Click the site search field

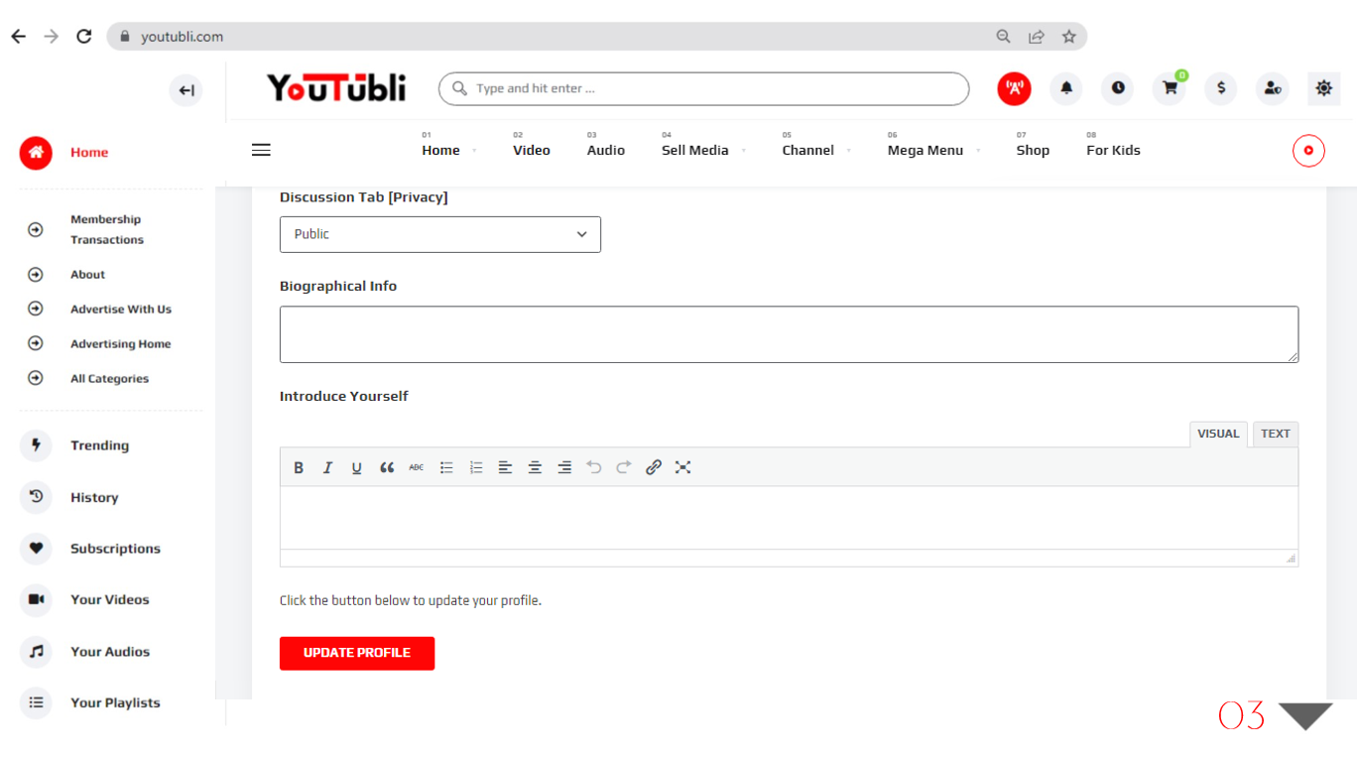coord(703,88)
